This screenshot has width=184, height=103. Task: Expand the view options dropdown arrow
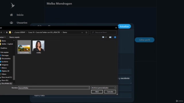point(106,37)
